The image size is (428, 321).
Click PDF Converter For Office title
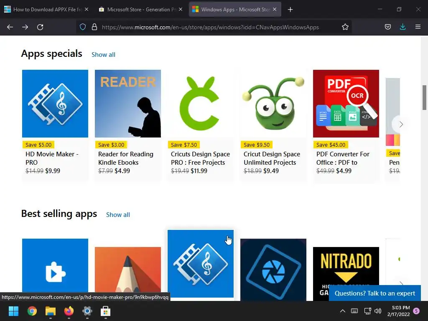(343, 158)
